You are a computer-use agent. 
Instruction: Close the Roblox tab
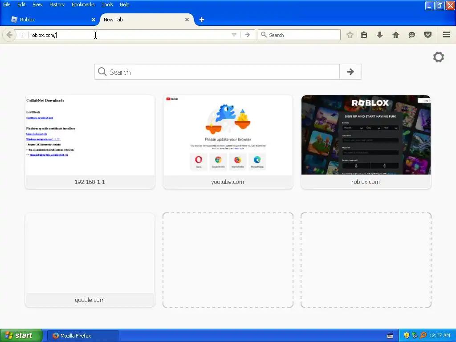(x=94, y=20)
